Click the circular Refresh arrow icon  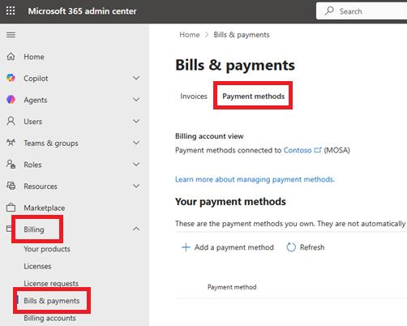coord(291,247)
